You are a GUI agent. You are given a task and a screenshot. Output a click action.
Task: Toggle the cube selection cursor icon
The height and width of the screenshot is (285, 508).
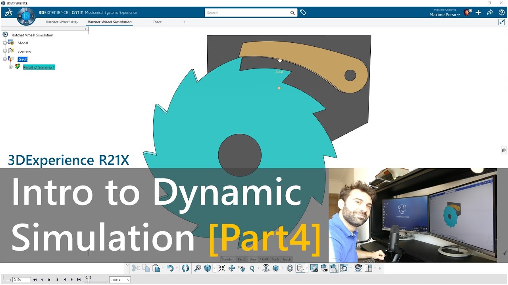(x=334, y=268)
